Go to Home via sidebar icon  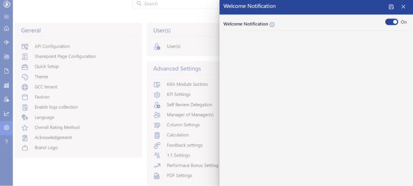coord(6,28)
